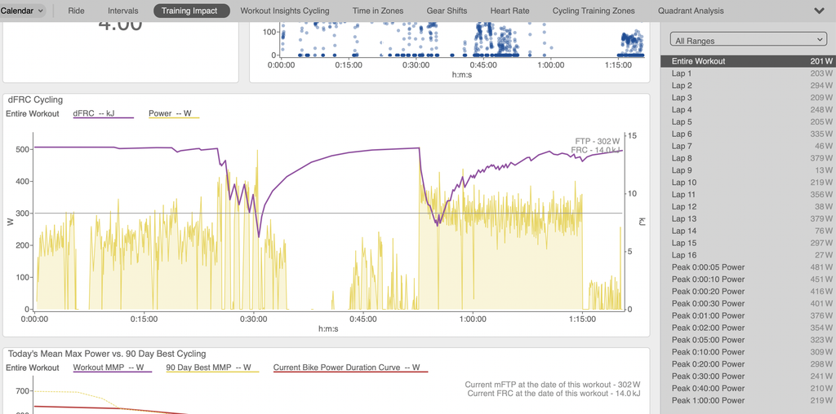Expand more tabs with chevron arrow

tap(820, 11)
